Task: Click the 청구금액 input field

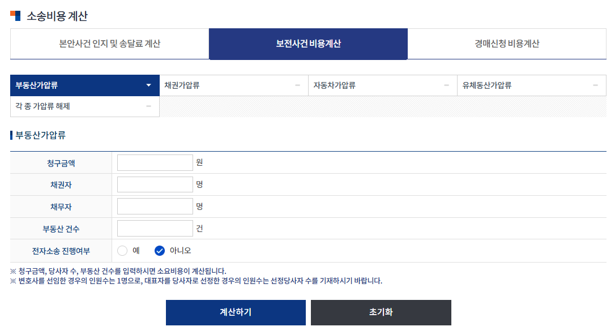Action: click(x=153, y=162)
